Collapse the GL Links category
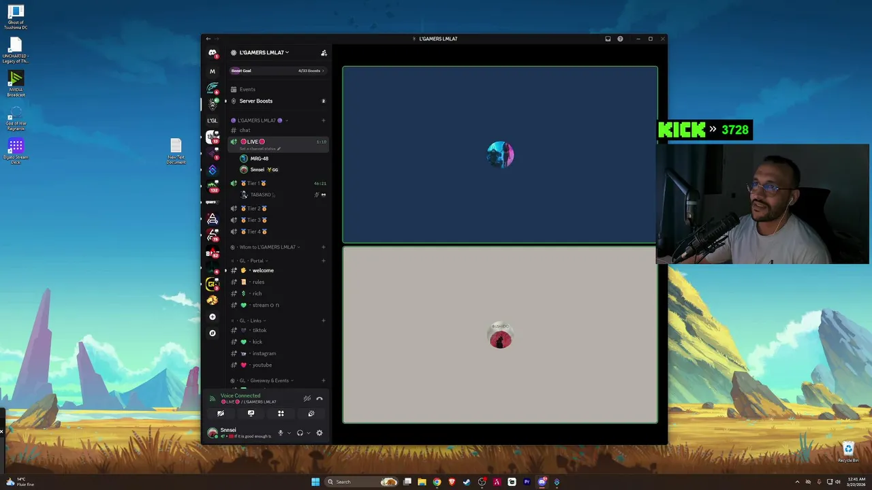Screen dimensions: 872x490 (249, 321)
